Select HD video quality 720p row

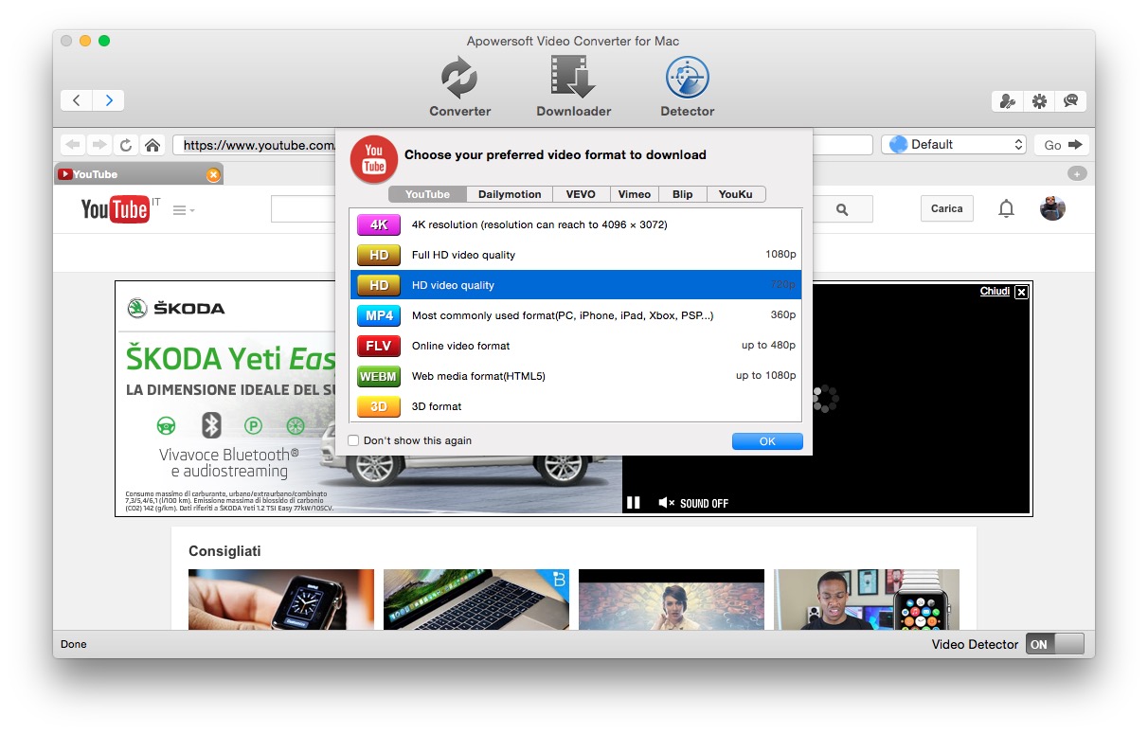click(x=576, y=285)
